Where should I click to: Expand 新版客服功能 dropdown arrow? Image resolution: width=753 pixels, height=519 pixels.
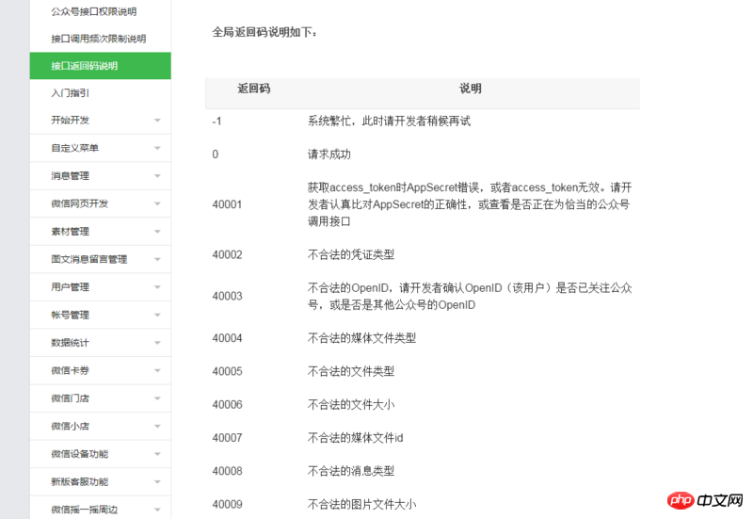point(157,482)
